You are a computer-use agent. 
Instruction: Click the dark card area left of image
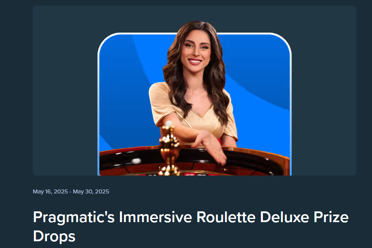point(65,91)
